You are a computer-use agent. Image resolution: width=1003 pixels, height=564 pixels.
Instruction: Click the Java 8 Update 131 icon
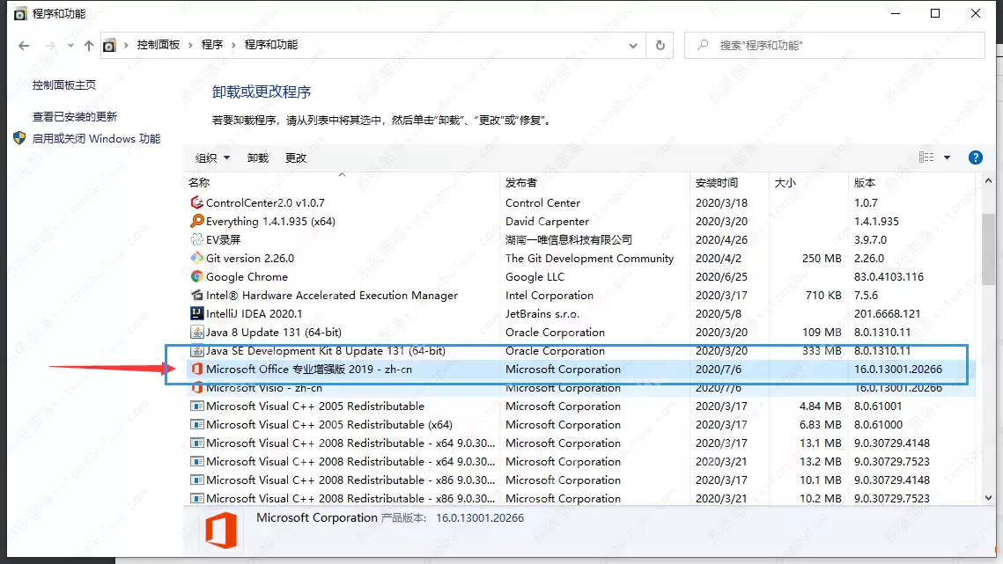pyautogui.click(x=197, y=332)
